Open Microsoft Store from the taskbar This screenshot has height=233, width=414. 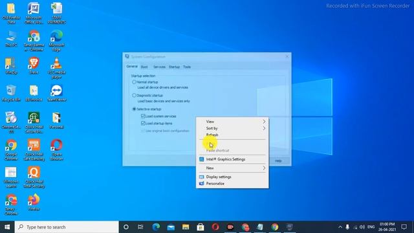coord(201,227)
